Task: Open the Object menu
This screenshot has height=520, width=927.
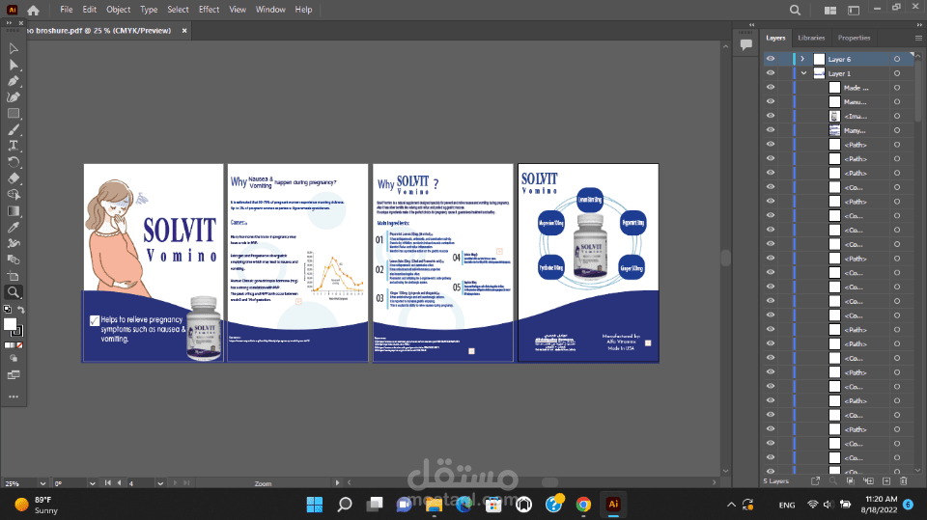Action: coord(118,10)
